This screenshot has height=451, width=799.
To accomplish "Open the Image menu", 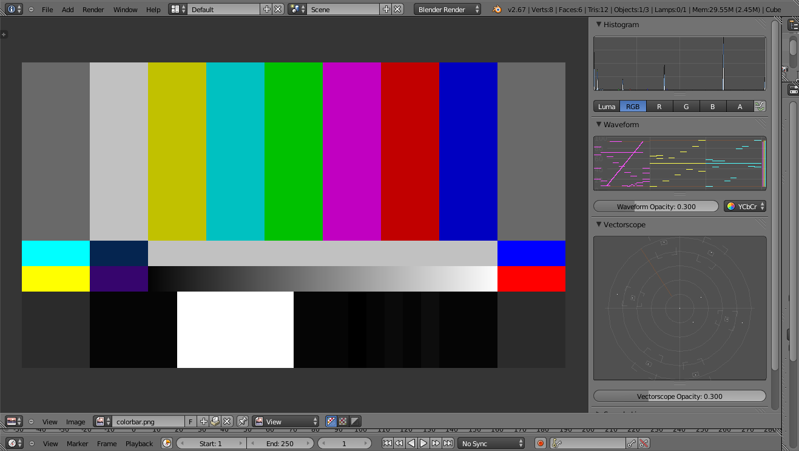I will click(x=76, y=422).
